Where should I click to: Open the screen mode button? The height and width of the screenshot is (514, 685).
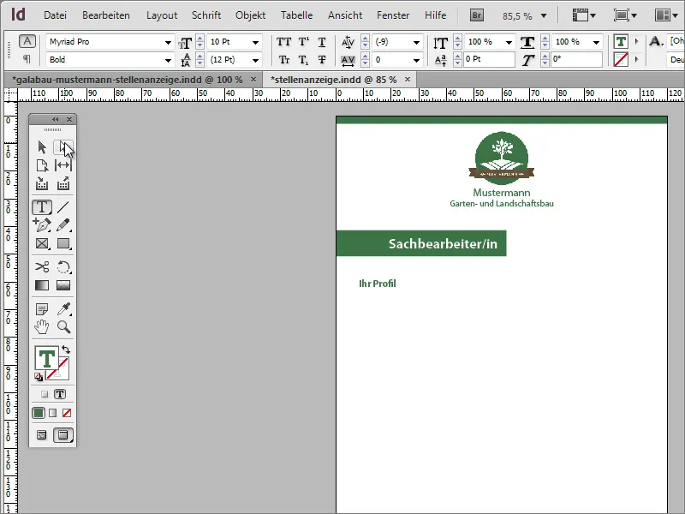click(625, 15)
